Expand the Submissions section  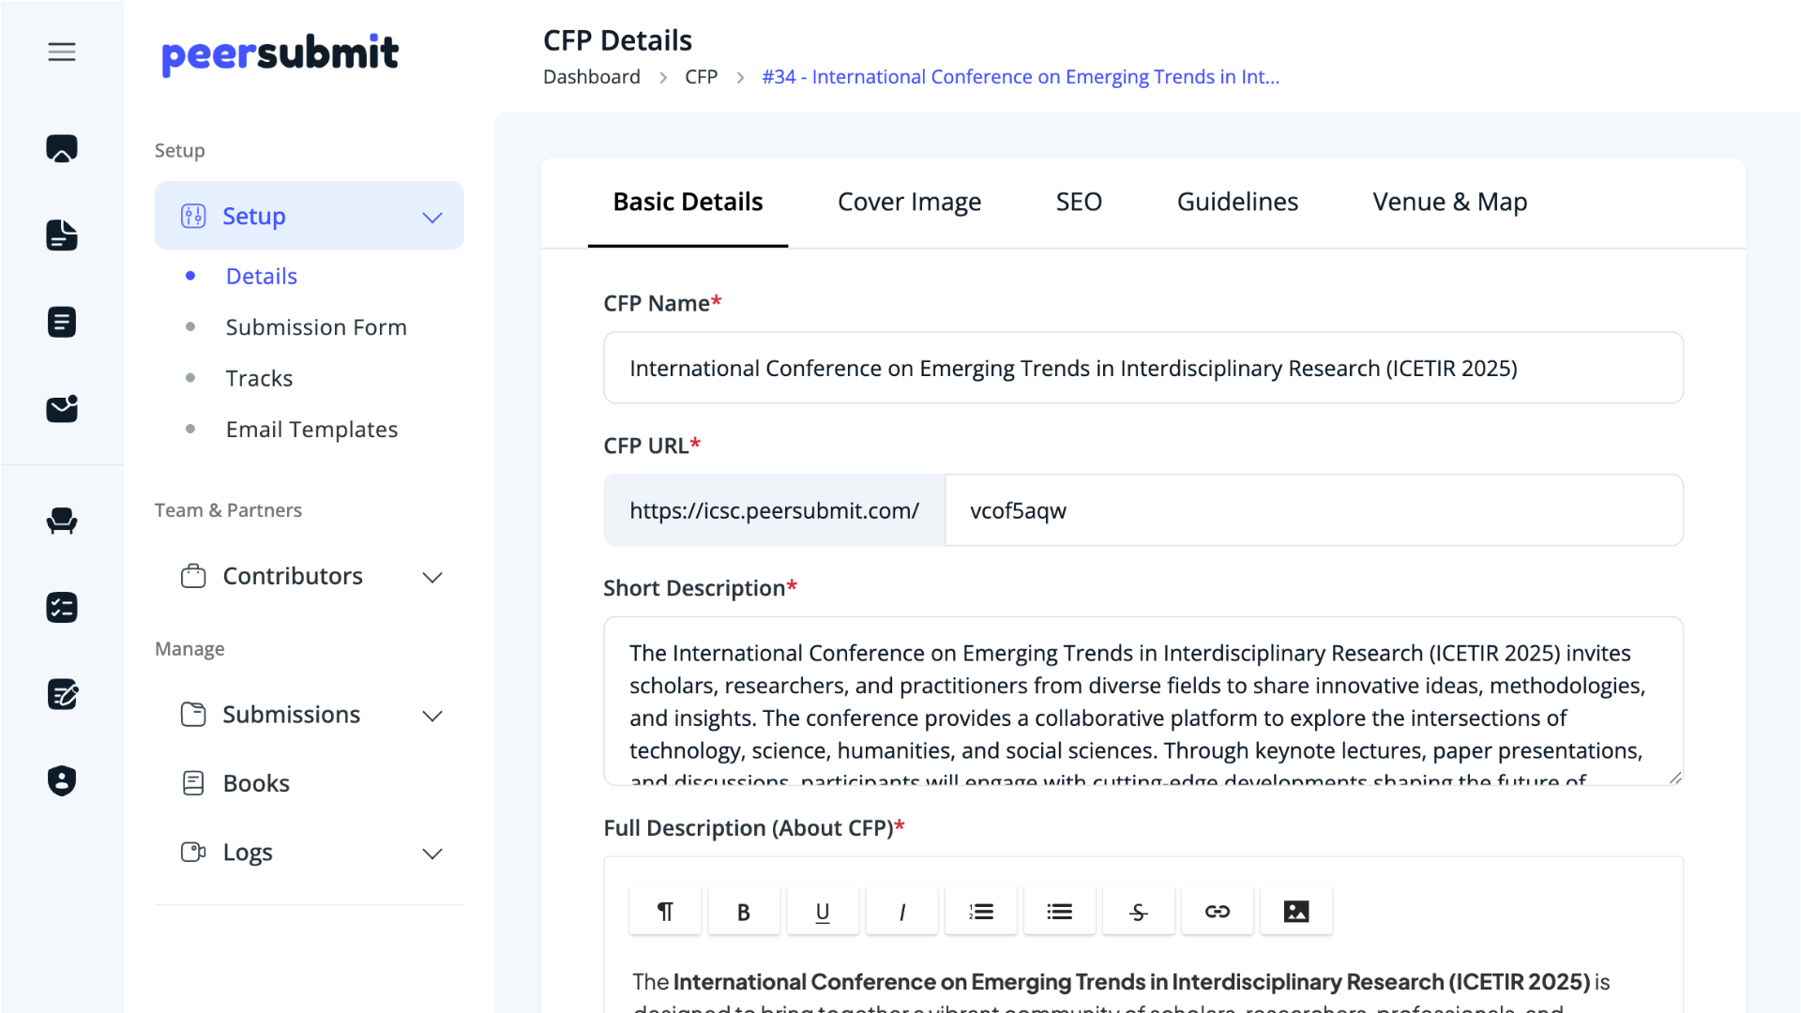pyautogui.click(x=432, y=715)
